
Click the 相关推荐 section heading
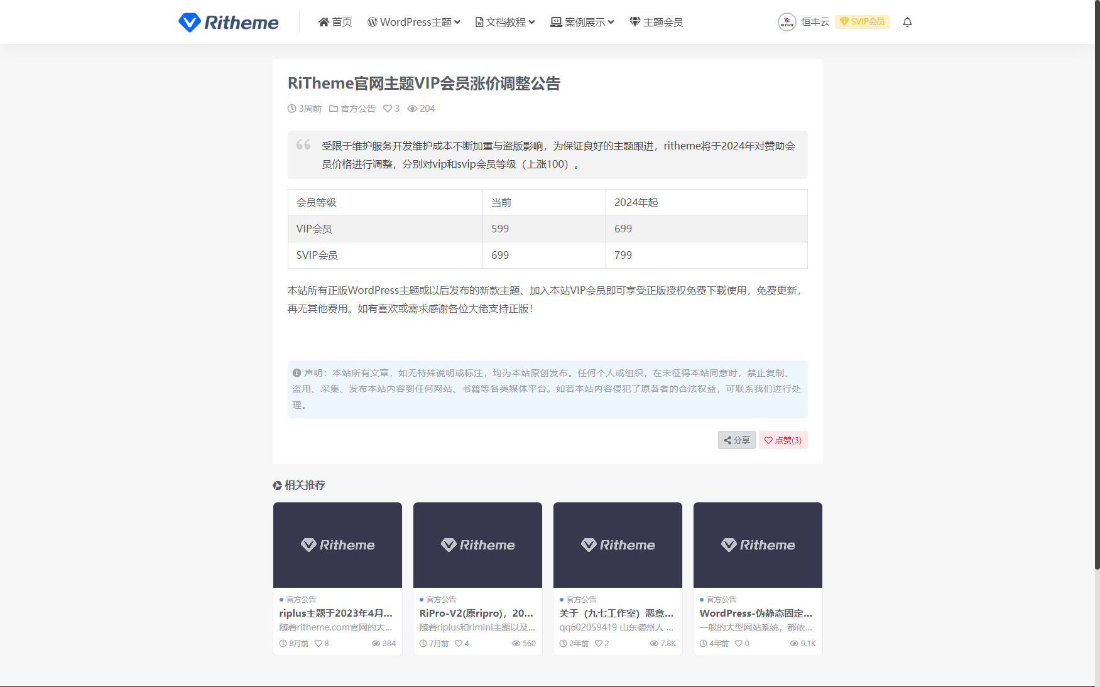(x=299, y=485)
